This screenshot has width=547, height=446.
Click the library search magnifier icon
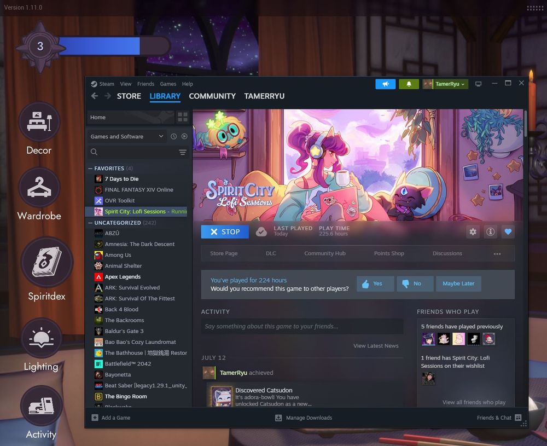point(94,152)
